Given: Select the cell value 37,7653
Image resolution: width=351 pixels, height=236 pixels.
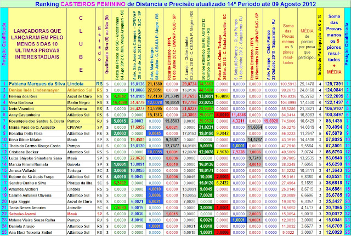Looking at the screenshot, I should pos(189,96).
